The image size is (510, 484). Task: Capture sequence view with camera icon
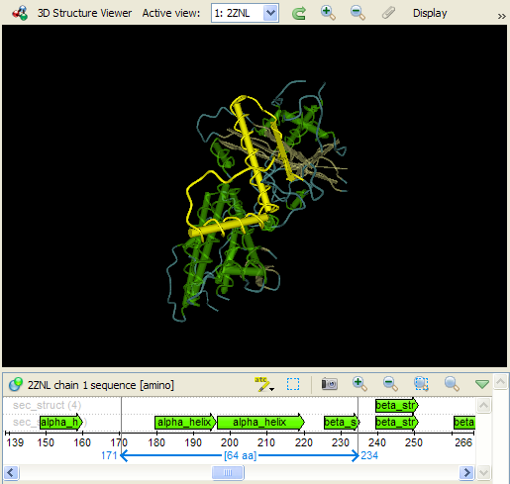click(329, 384)
